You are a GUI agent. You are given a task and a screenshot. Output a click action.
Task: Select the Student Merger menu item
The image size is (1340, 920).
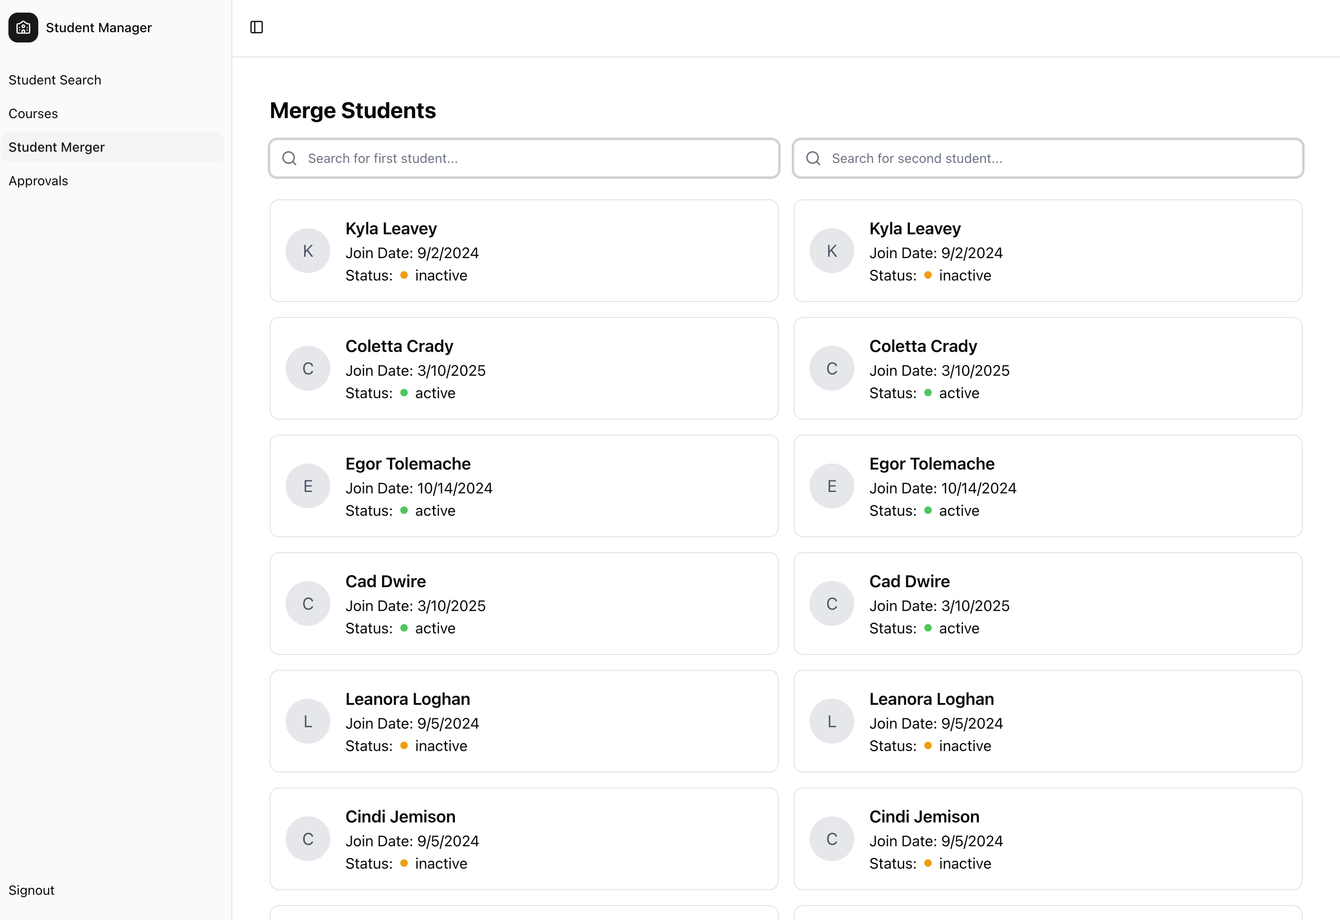coord(56,147)
